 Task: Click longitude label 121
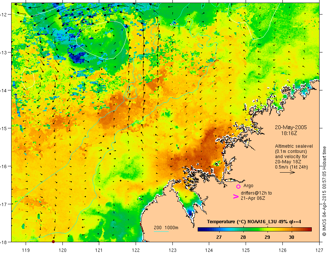[x=99, y=250]
